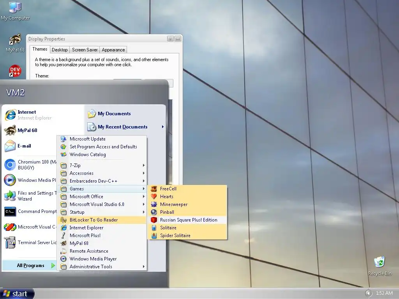399x299 pixels.
Task: Click the help button in Display Properties title bar
Action: click(170, 39)
